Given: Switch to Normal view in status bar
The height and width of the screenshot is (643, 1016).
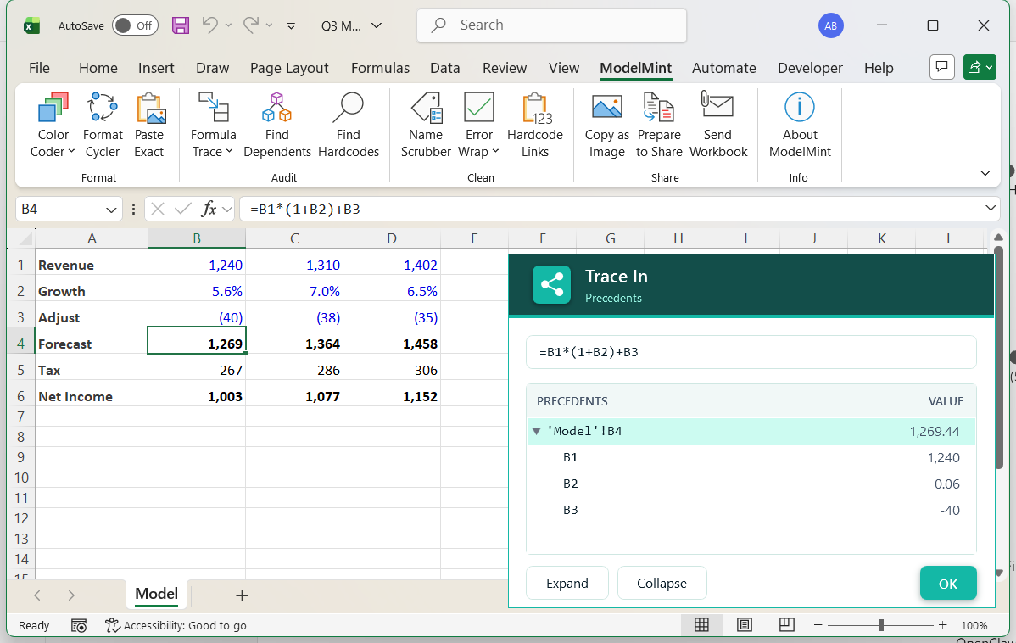Looking at the screenshot, I should [x=701, y=625].
